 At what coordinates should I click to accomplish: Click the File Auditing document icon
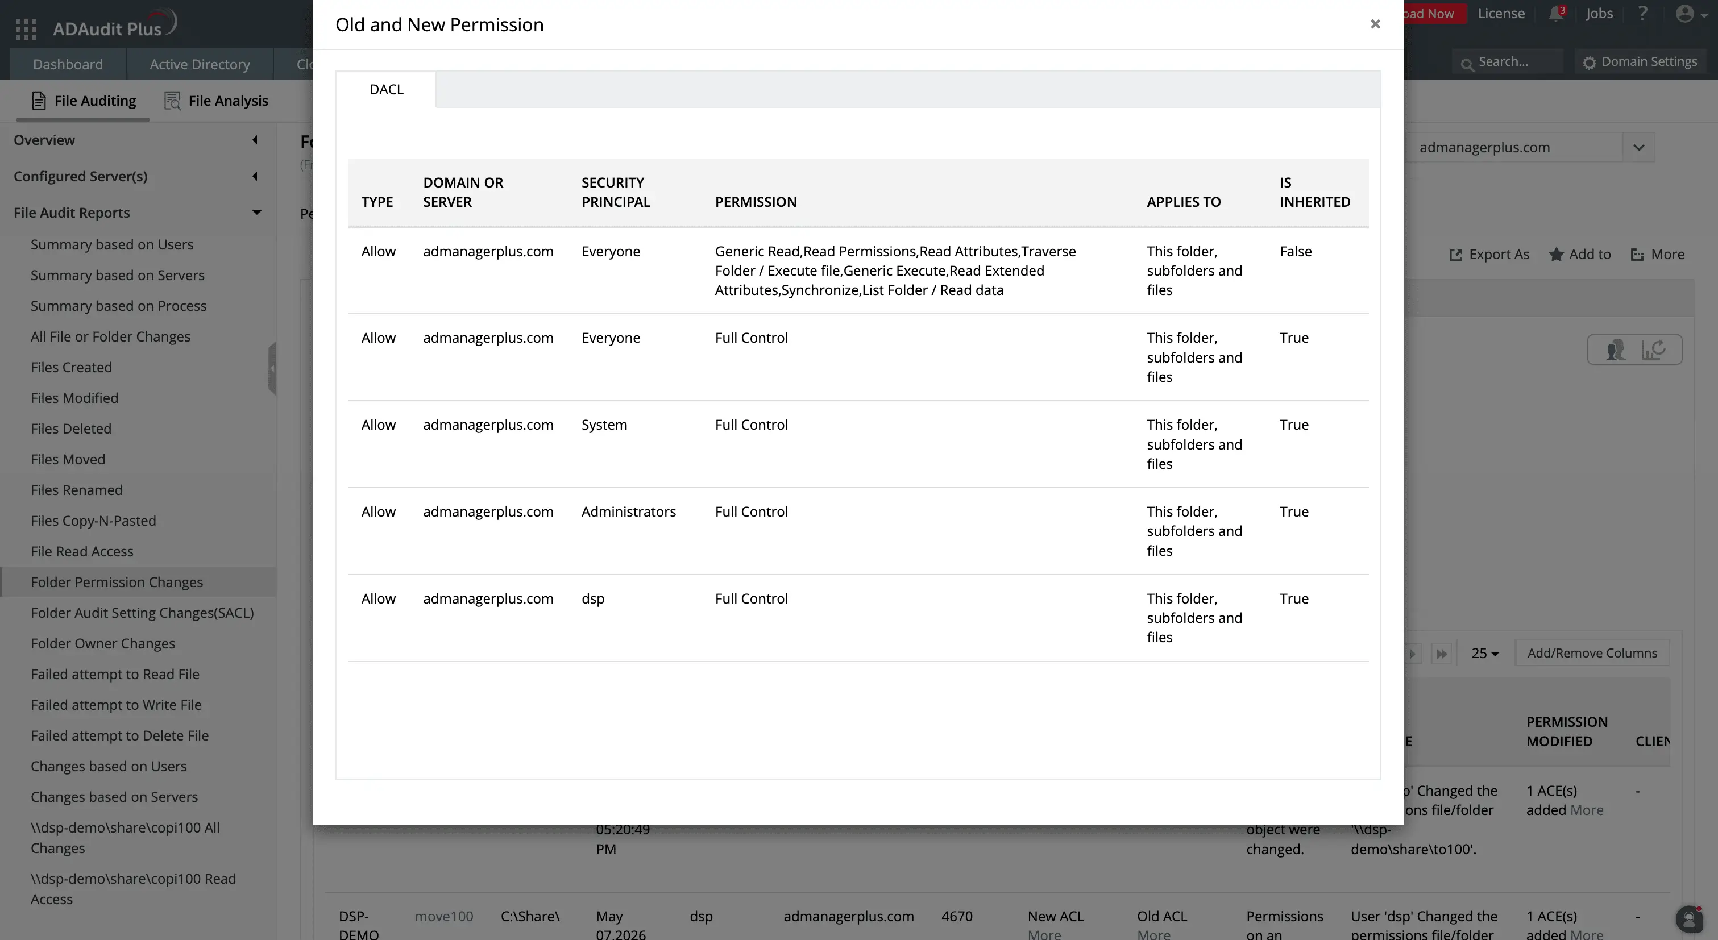39,101
